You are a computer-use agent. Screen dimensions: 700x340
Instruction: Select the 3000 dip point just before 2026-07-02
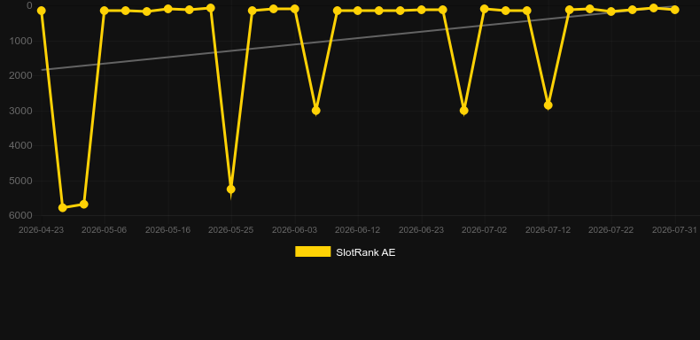[x=463, y=110]
